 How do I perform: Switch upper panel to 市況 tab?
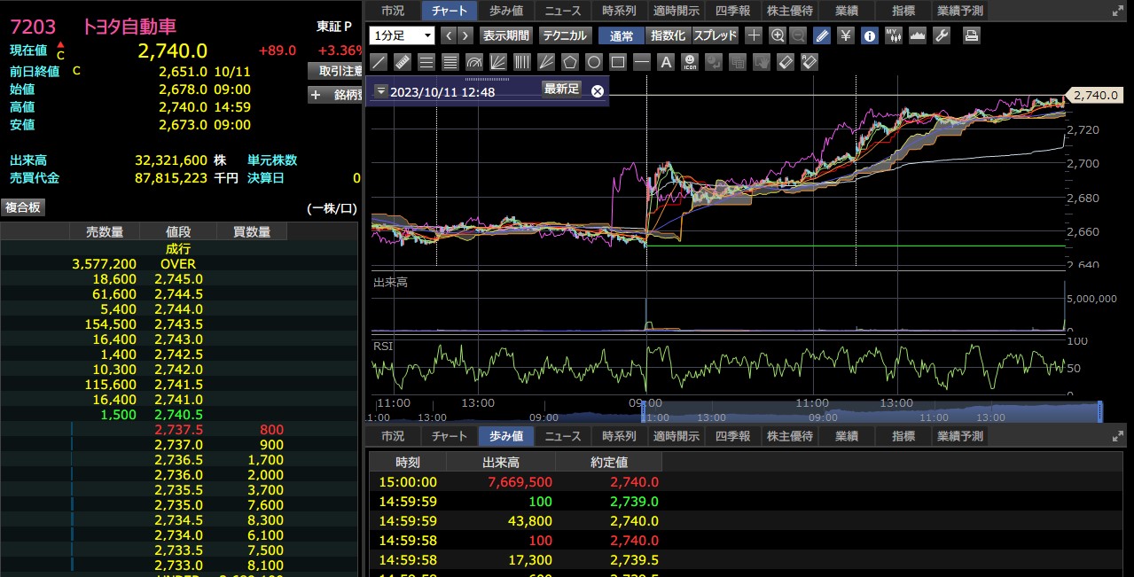[x=393, y=11]
